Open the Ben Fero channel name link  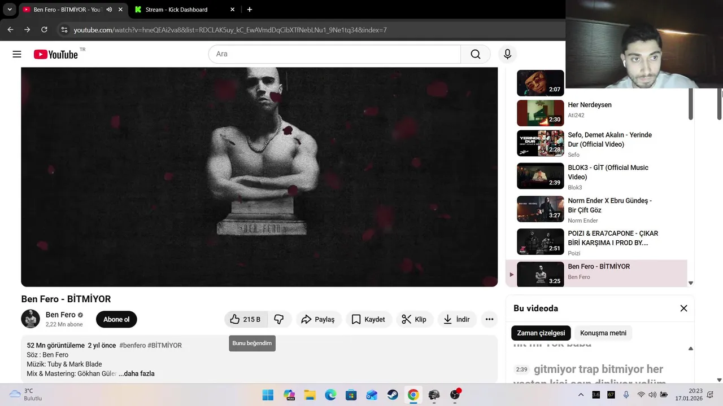tap(60, 315)
